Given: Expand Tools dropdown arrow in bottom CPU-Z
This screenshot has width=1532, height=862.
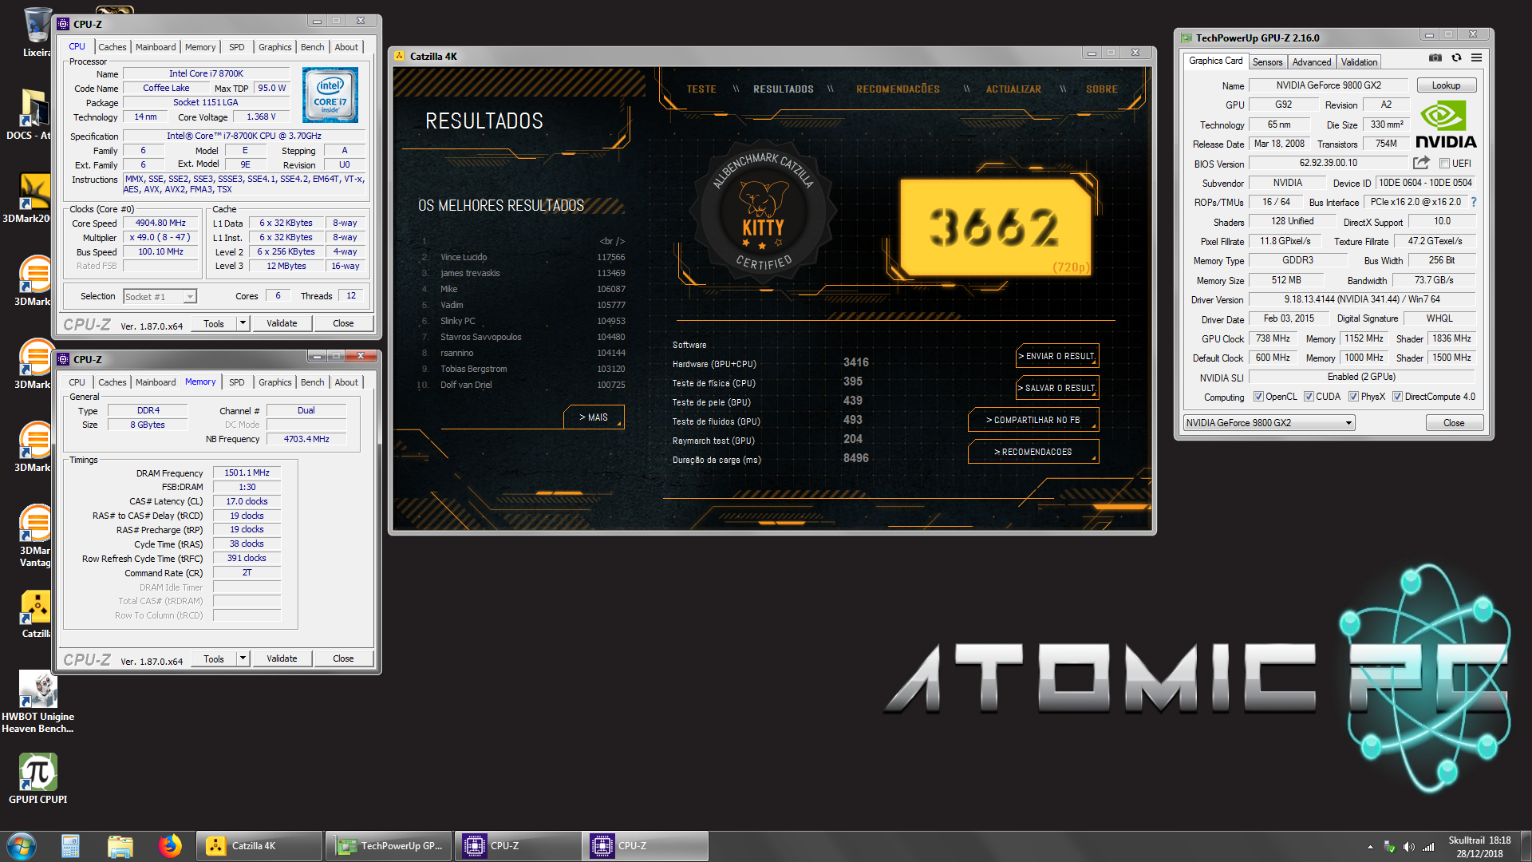Looking at the screenshot, I should pyautogui.click(x=243, y=658).
